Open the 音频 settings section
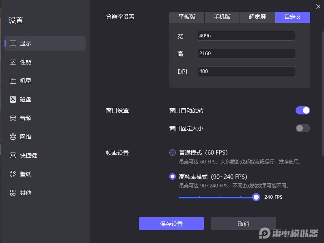Screen dimensions: 324x243 click(x=45, y=118)
